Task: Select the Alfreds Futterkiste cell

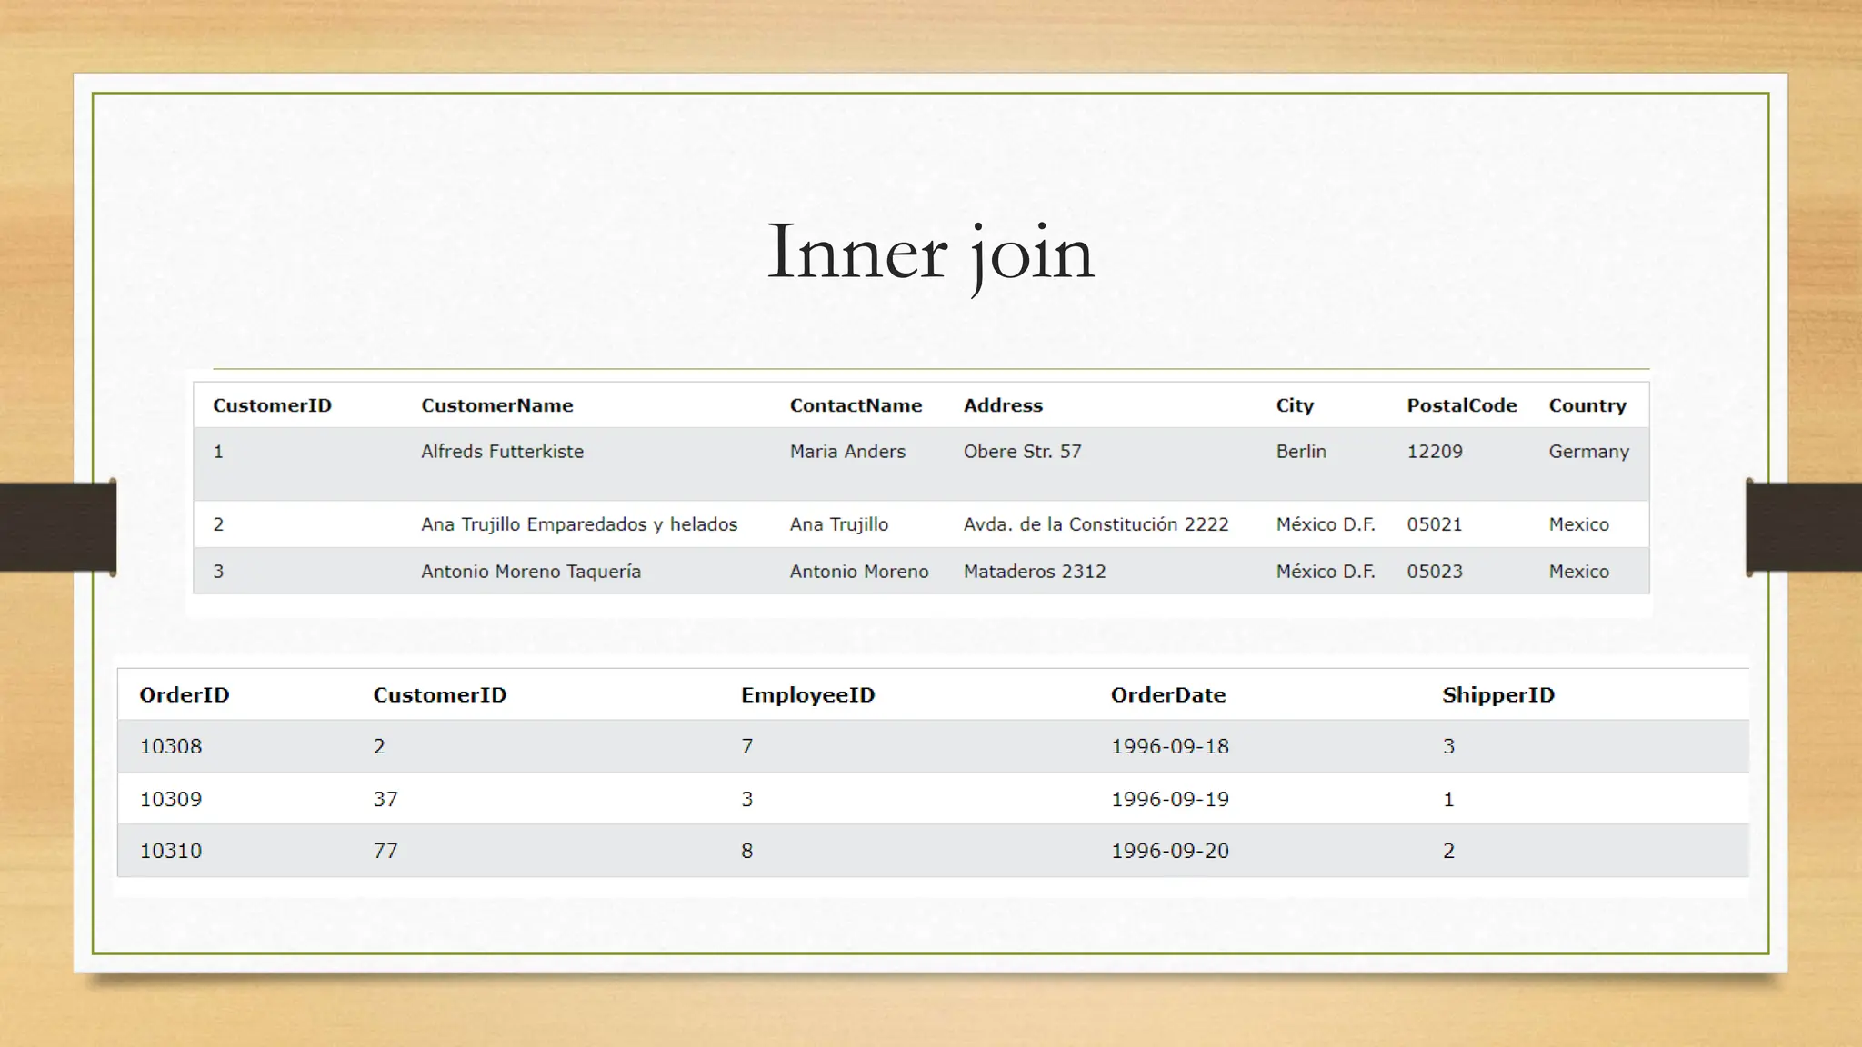Action: [x=502, y=452]
